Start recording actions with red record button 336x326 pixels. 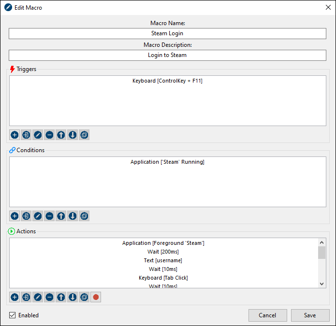(96, 297)
